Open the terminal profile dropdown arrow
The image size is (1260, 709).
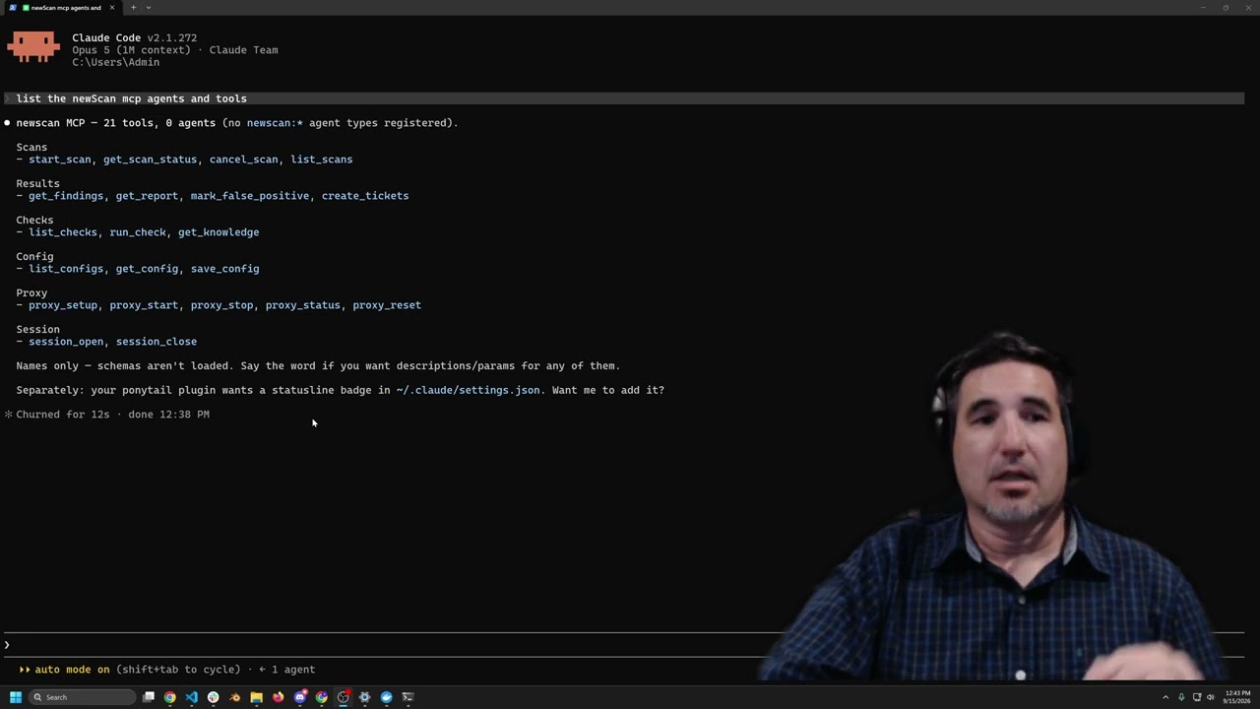coord(149,8)
